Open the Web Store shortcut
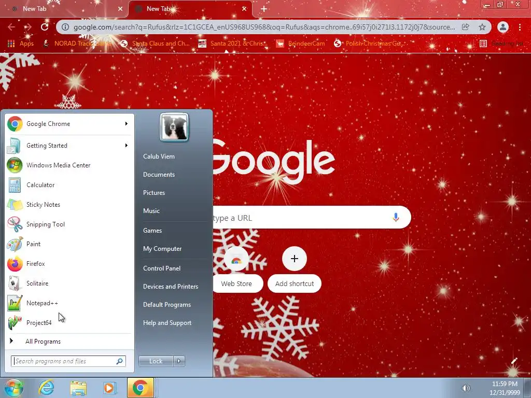This screenshot has height=398, width=531. 236,270
